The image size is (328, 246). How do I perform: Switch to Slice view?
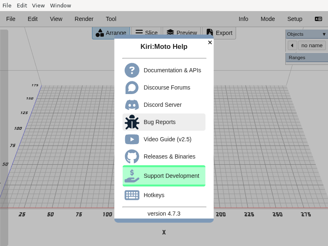(x=147, y=33)
